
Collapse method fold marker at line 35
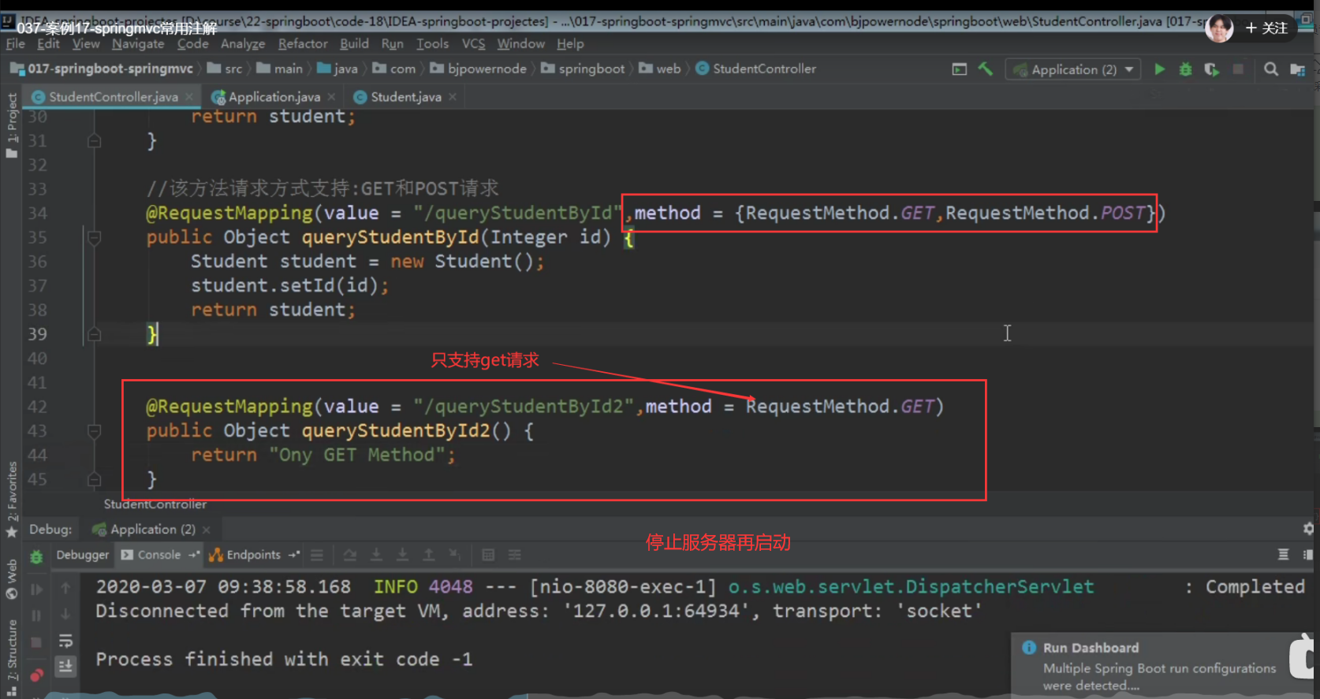pyautogui.click(x=94, y=237)
